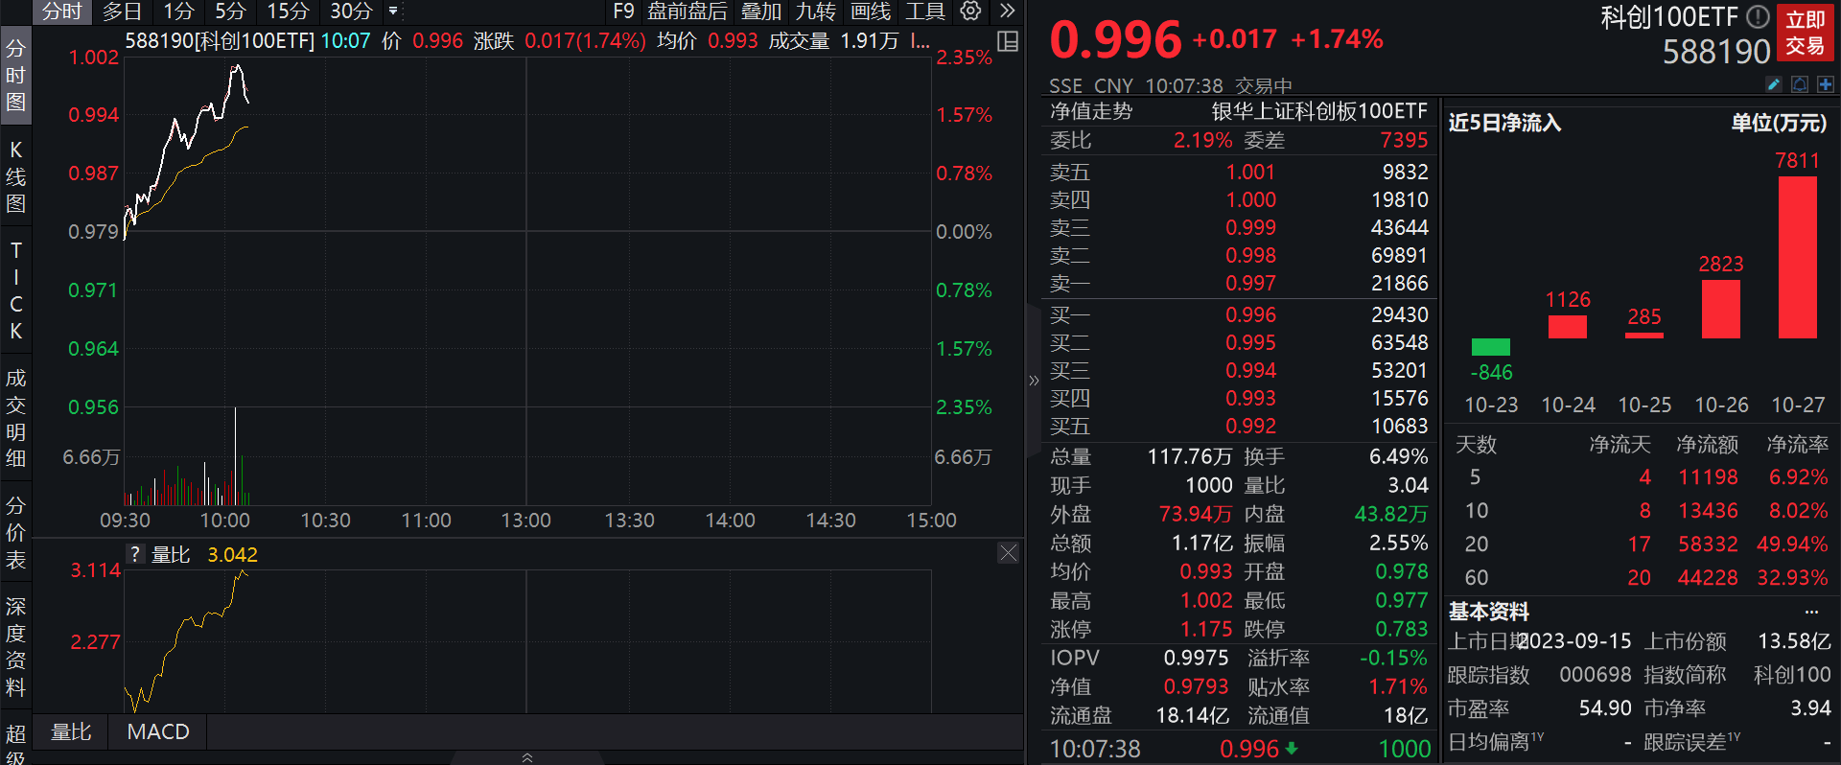Click stock code 588190 in header
This screenshot has height=765, width=1841.
(x=1716, y=52)
